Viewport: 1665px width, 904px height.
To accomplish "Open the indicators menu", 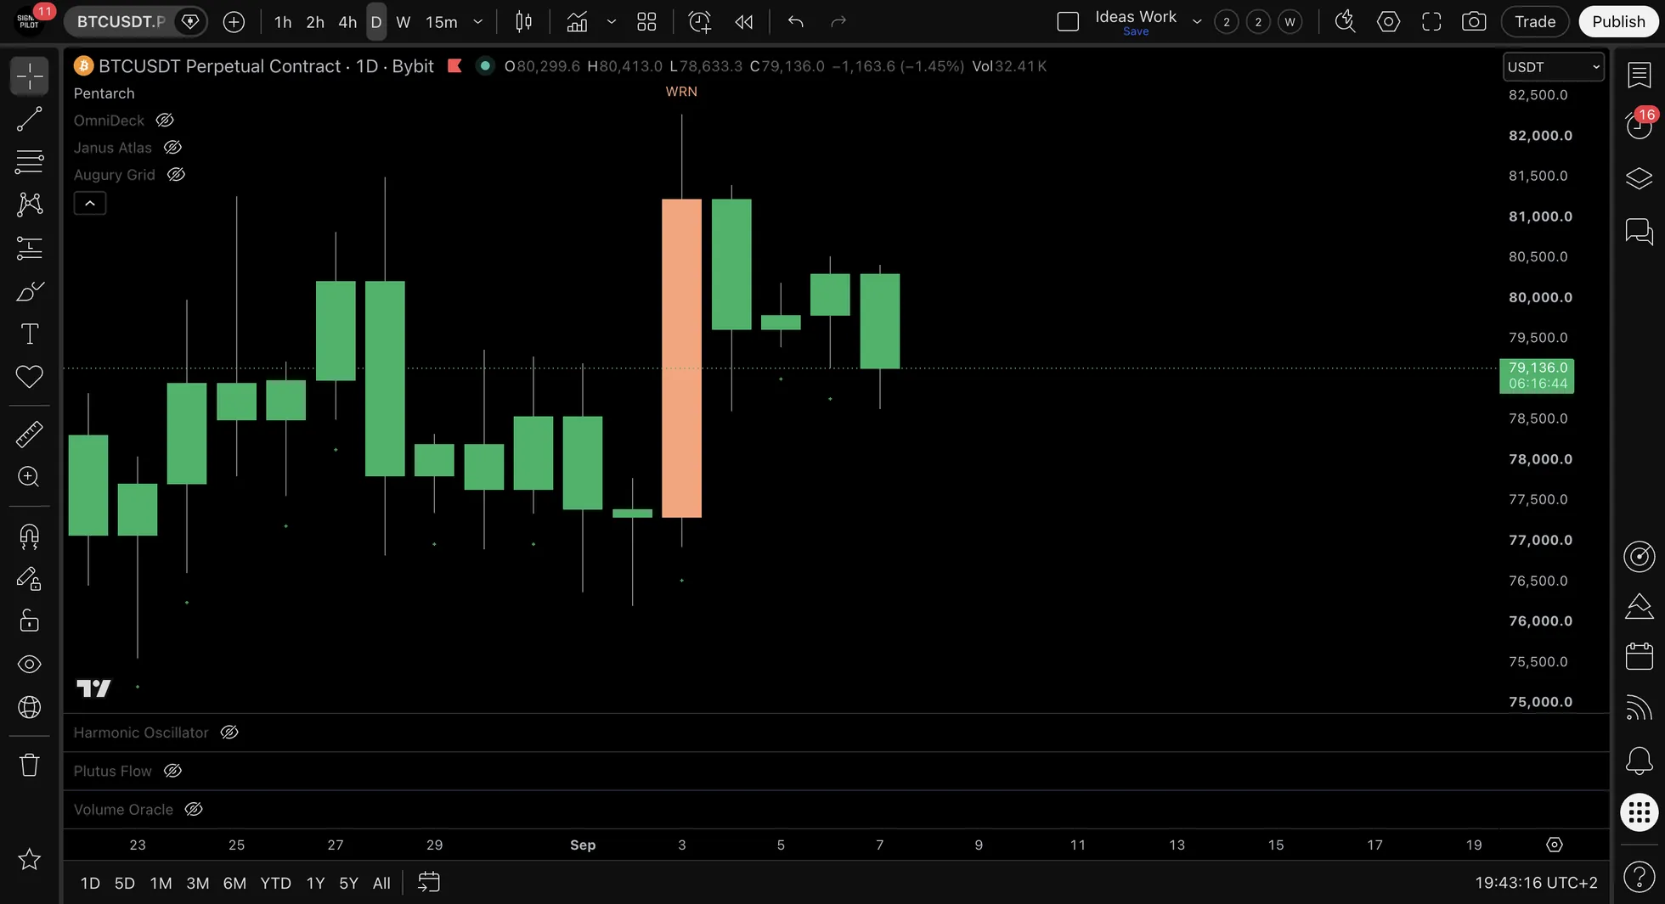I will [577, 22].
